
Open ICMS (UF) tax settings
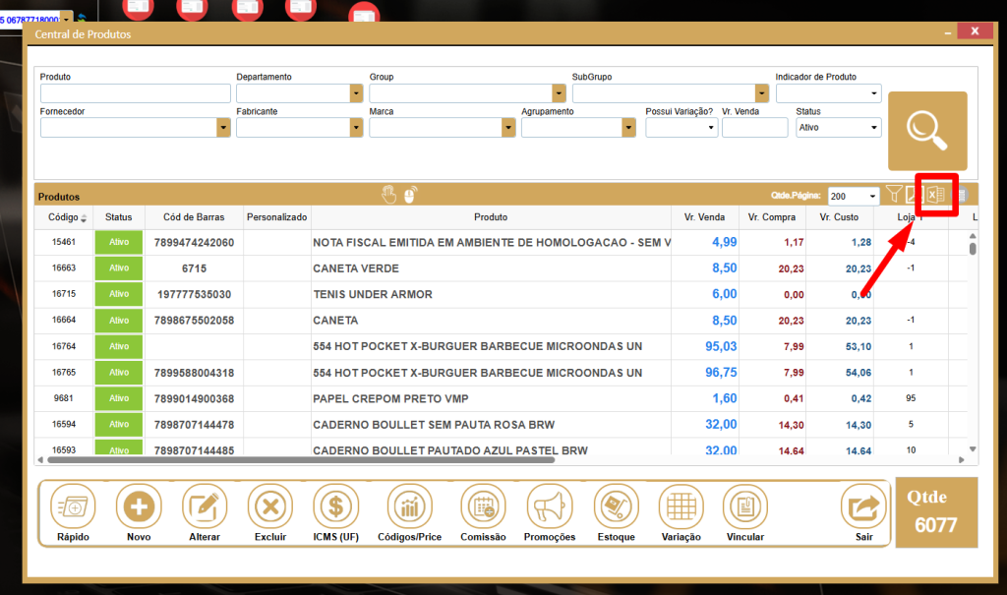335,507
